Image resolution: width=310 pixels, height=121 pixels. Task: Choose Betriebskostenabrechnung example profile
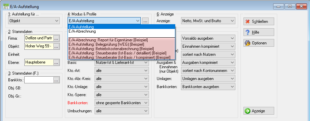122,48
